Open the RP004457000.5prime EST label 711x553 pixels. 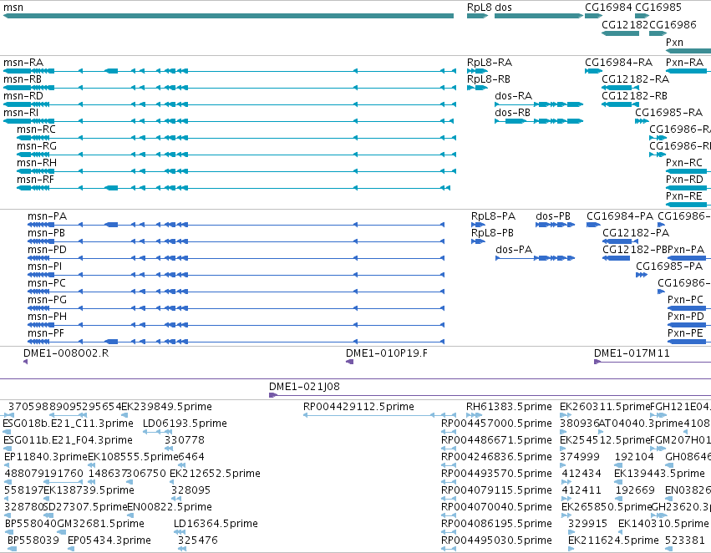[x=496, y=424]
